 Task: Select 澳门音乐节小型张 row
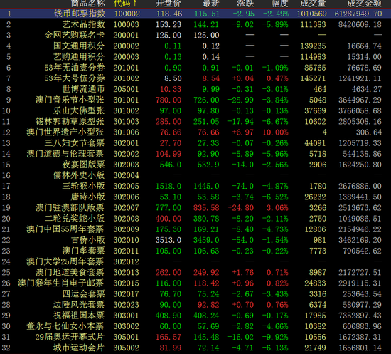click(195, 100)
